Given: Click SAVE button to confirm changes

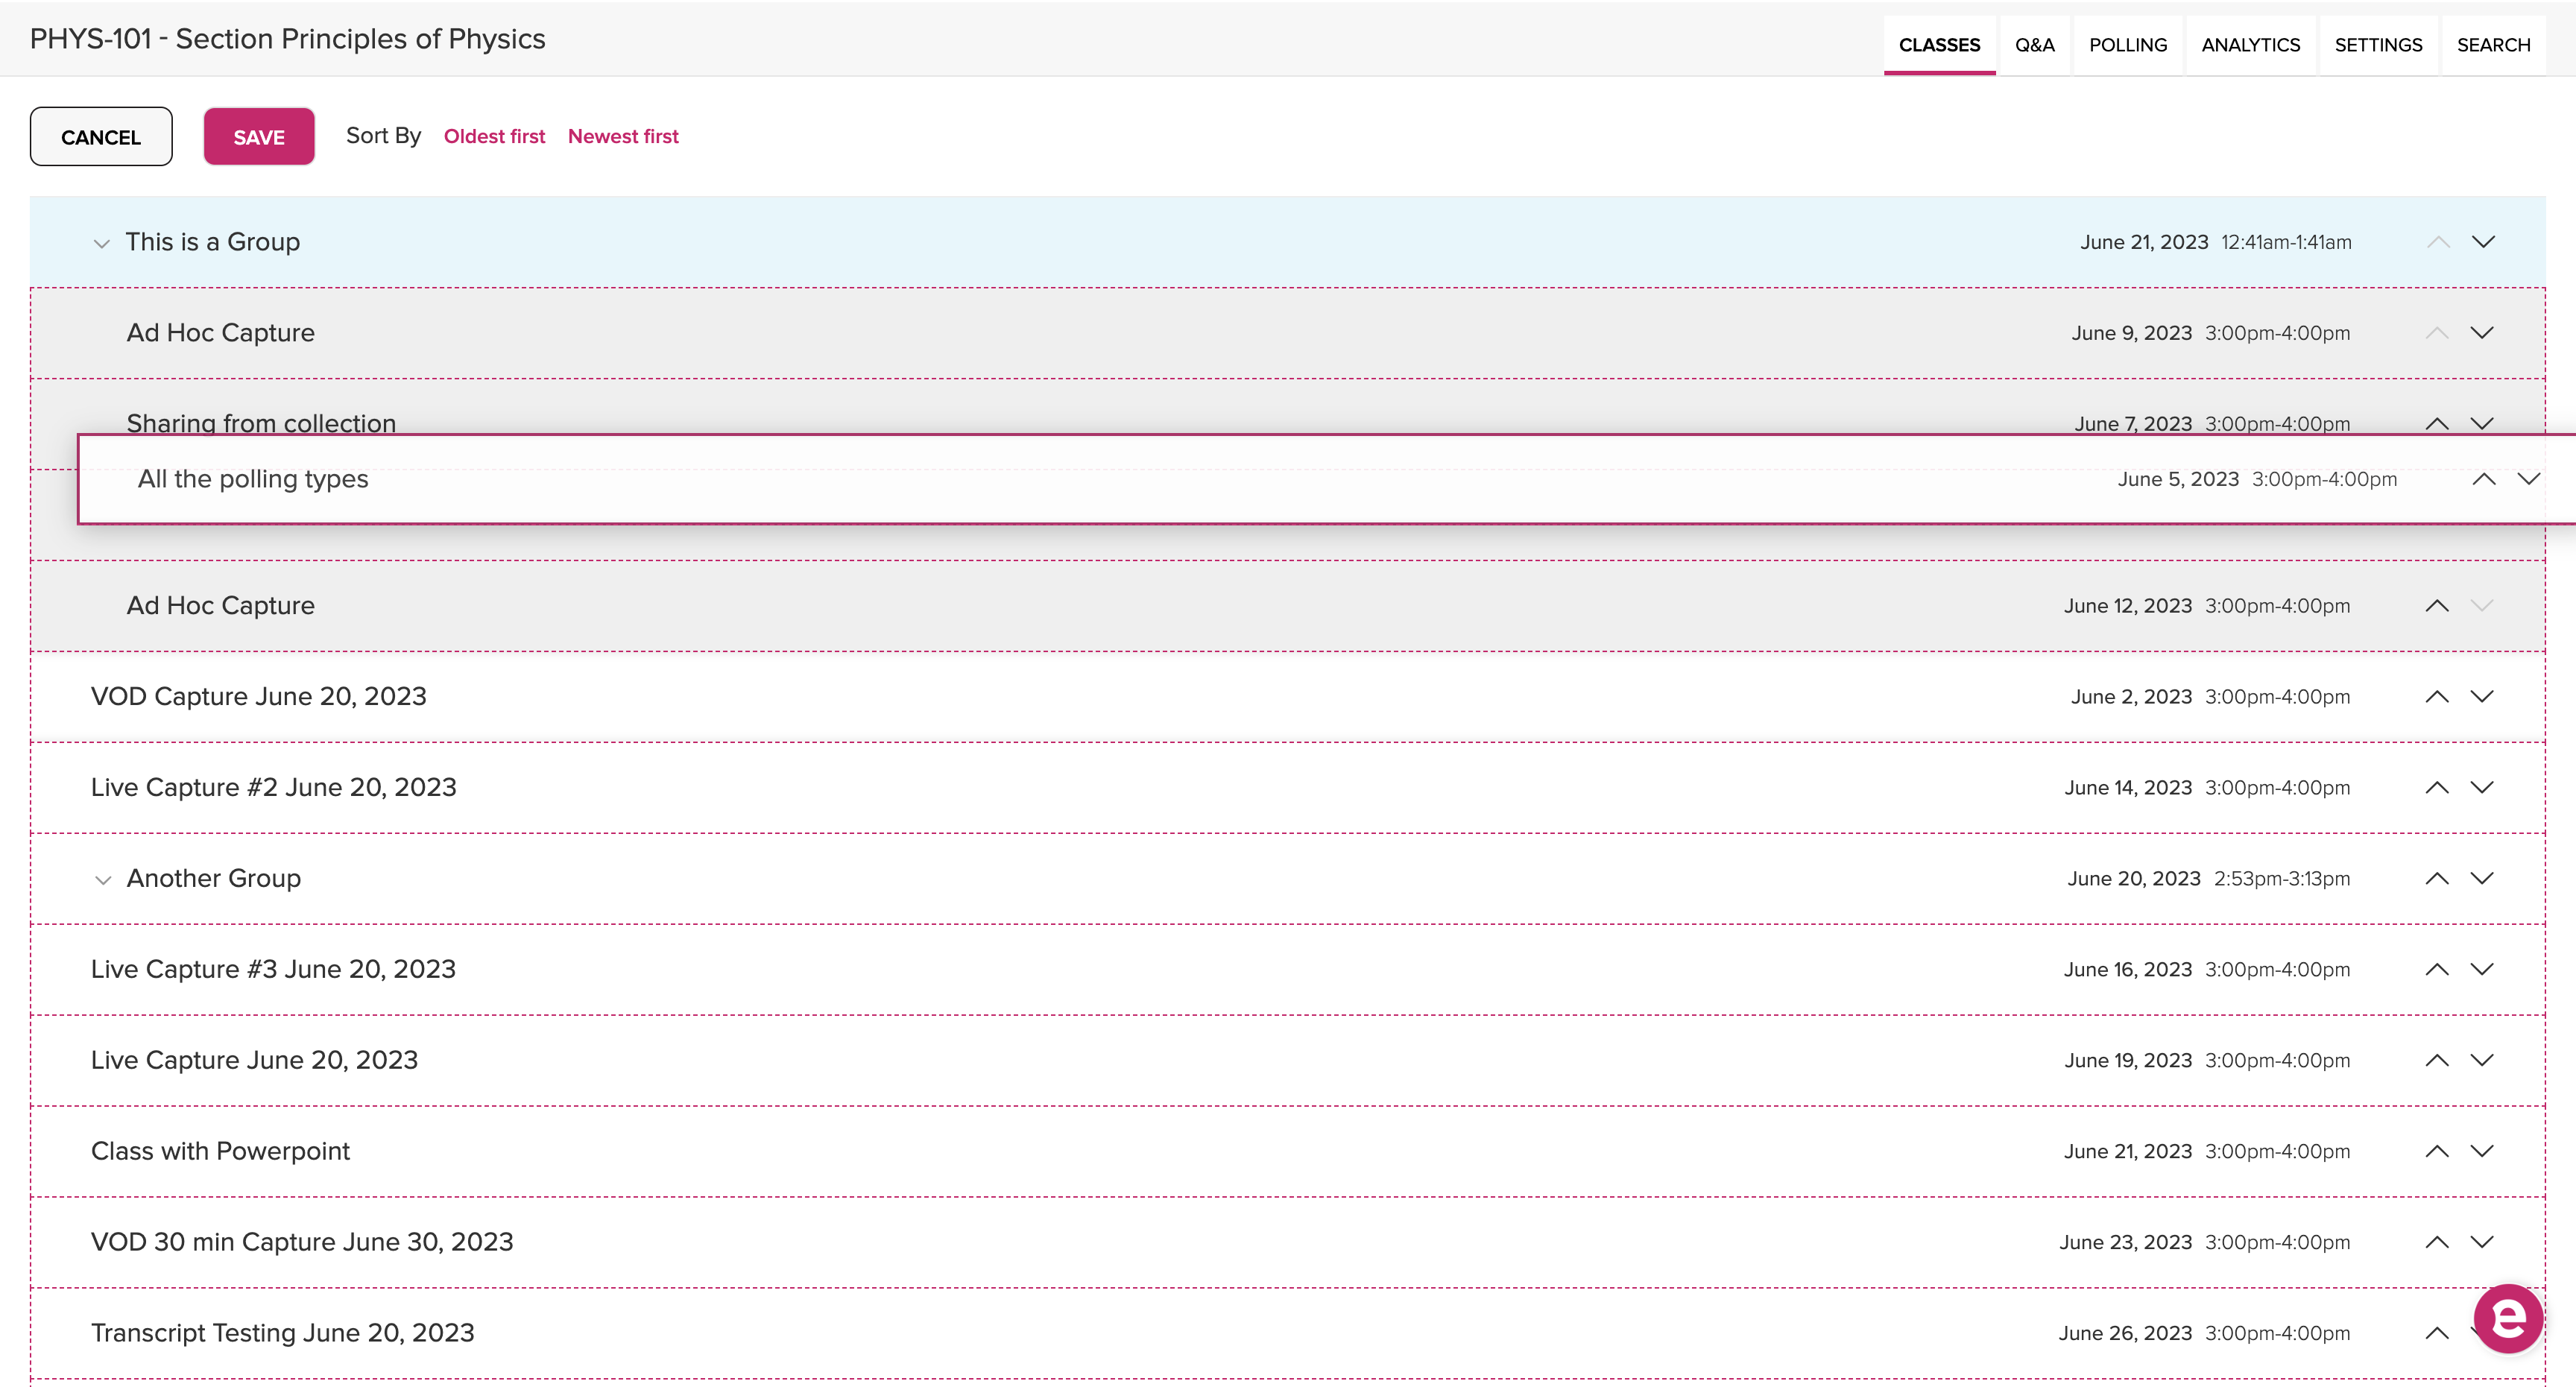Looking at the screenshot, I should 259,135.
